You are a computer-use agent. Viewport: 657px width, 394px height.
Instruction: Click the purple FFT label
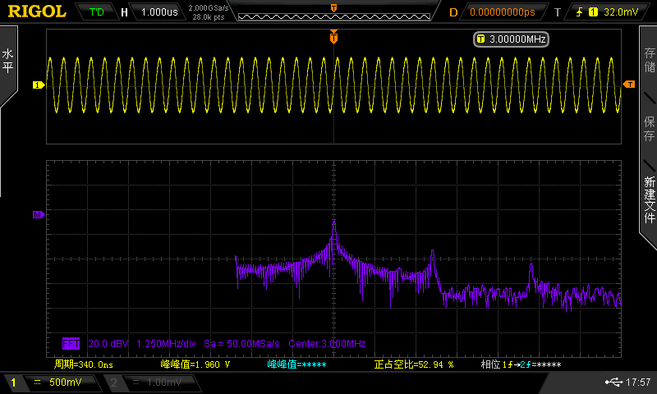(x=71, y=344)
